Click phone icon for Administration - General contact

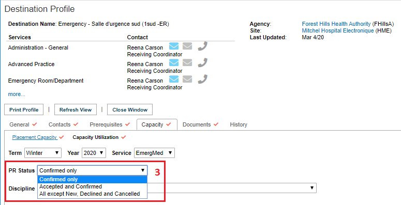click(202, 46)
